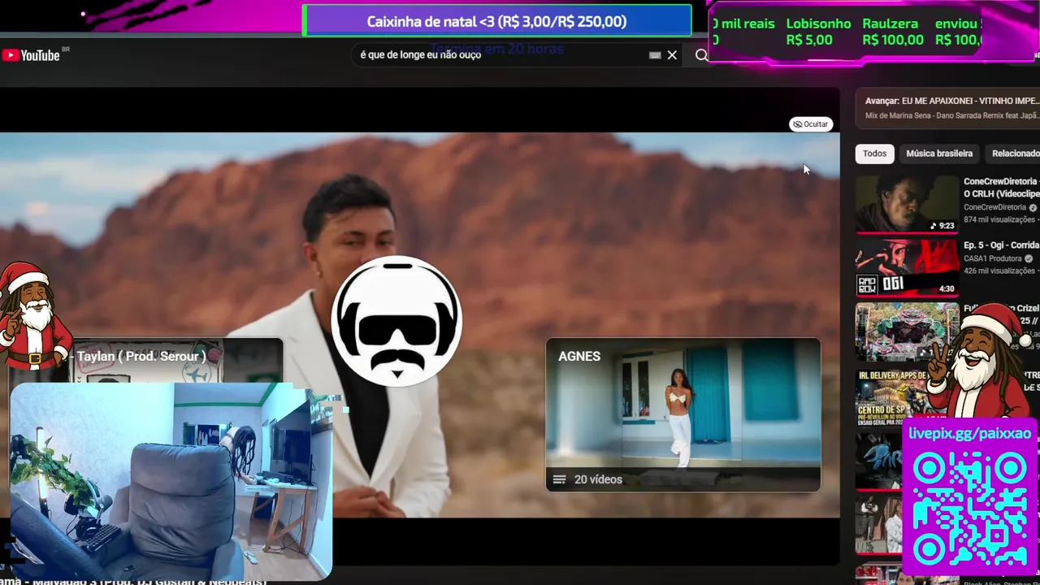The height and width of the screenshot is (585, 1040).
Task: Click the "Avançar: EU ME APAIXONEI" next-up title
Action: coord(951,101)
